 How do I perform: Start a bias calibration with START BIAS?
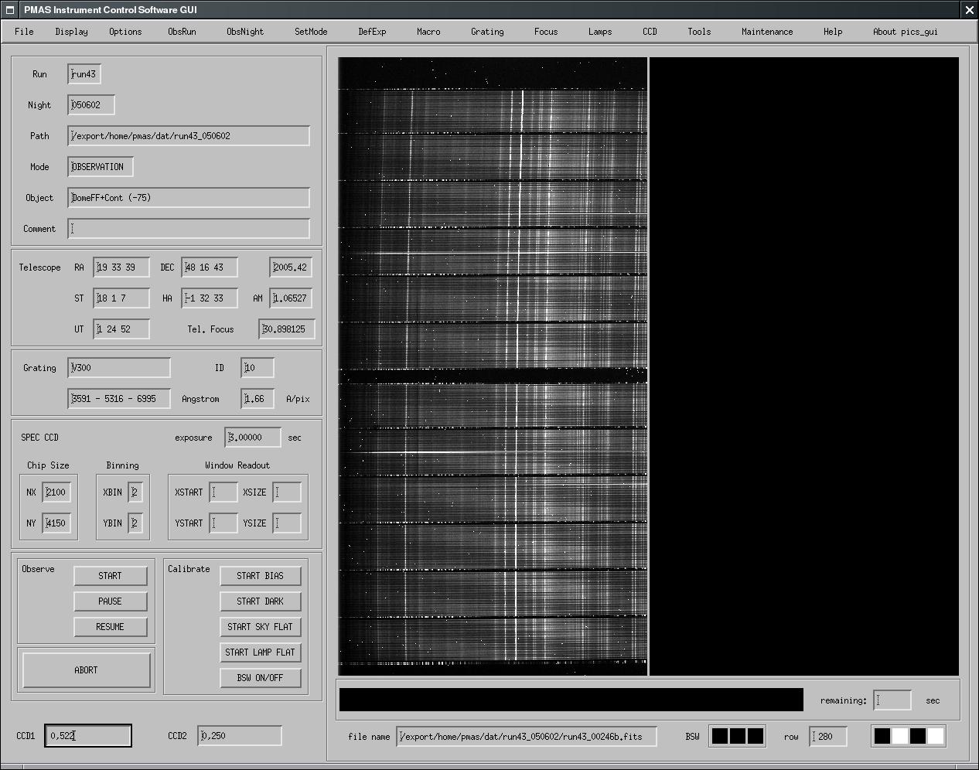(x=260, y=576)
